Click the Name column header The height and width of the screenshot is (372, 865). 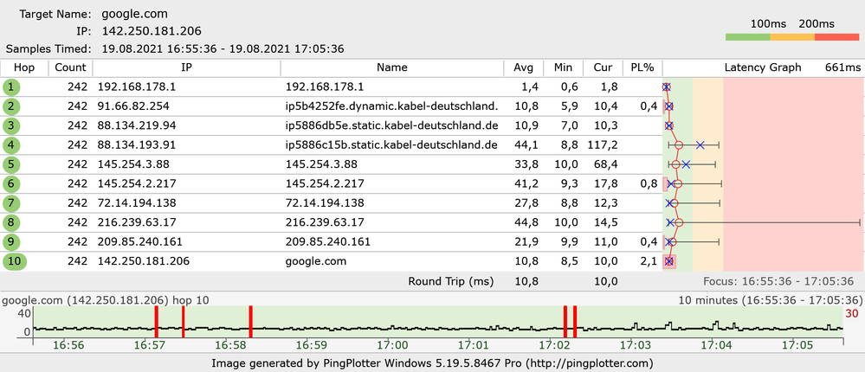[392, 67]
